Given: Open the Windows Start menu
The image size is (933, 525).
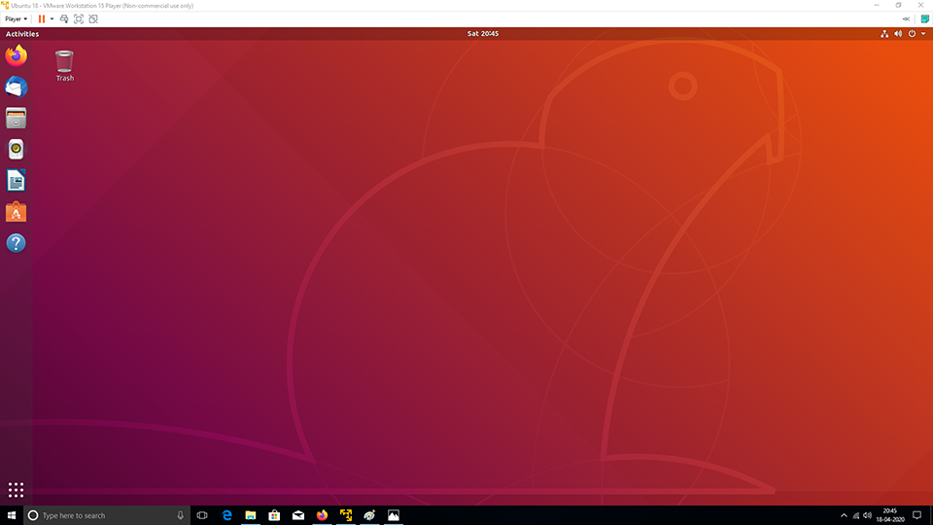Looking at the screenshot, I should tap(12, 515).
